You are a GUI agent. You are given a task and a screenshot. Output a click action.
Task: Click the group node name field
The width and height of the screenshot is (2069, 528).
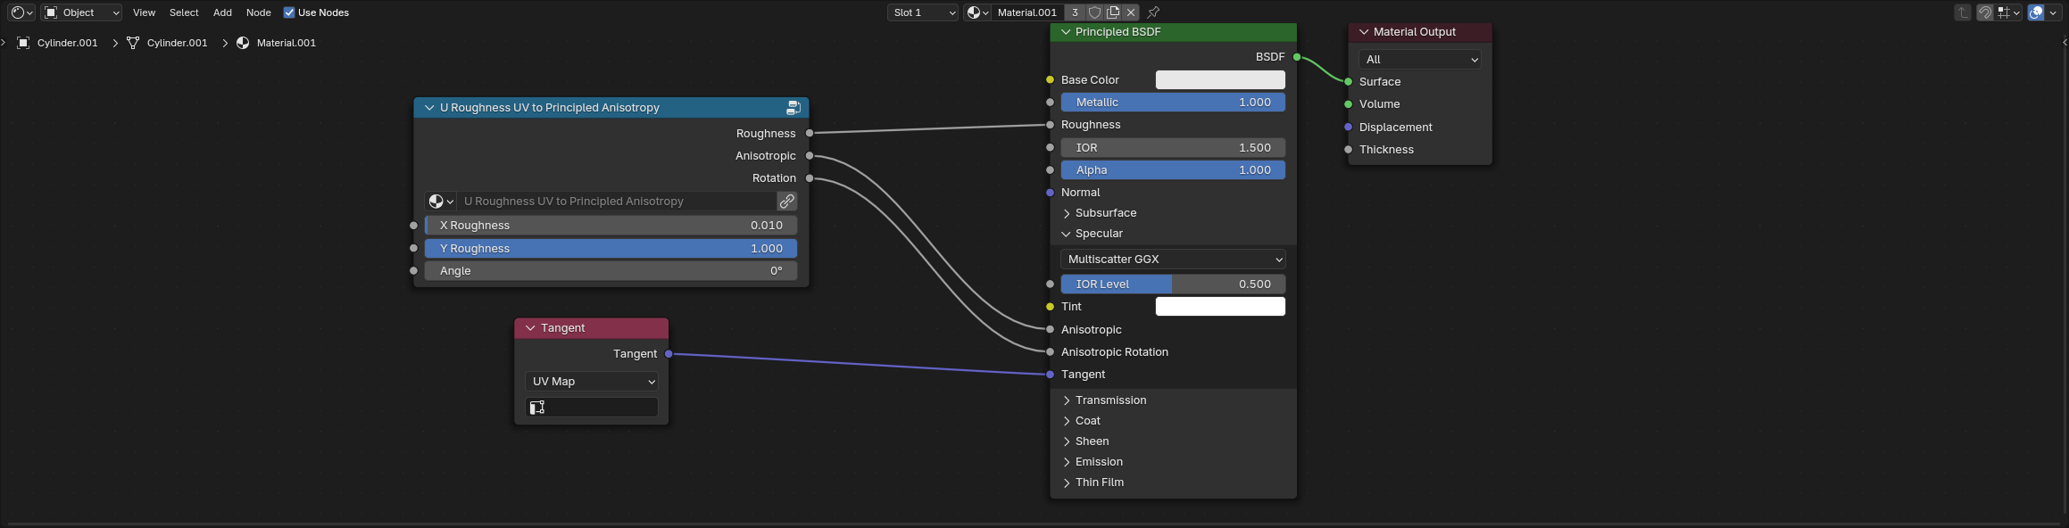click(x=617, y=202)
